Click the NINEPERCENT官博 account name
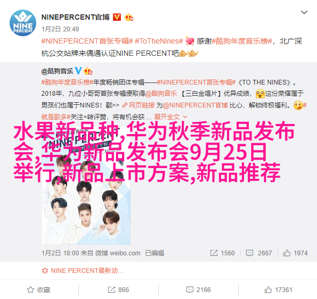 (76, 17)
